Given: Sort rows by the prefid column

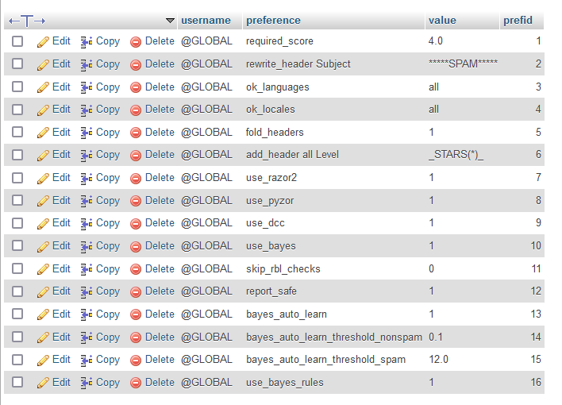Looking at the screenshot, I should click(x=518, y=21).
